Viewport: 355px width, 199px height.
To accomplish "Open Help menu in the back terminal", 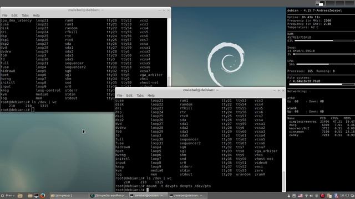I will coord(36,15).
